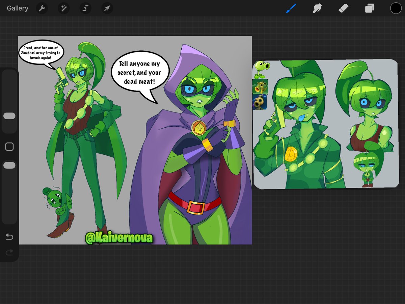The image size is (405, 304).
Task: Open the Layers panel
Action: click(370, 8)
